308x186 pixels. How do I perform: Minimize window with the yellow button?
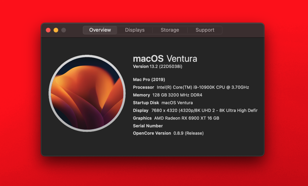click(56, 30)
